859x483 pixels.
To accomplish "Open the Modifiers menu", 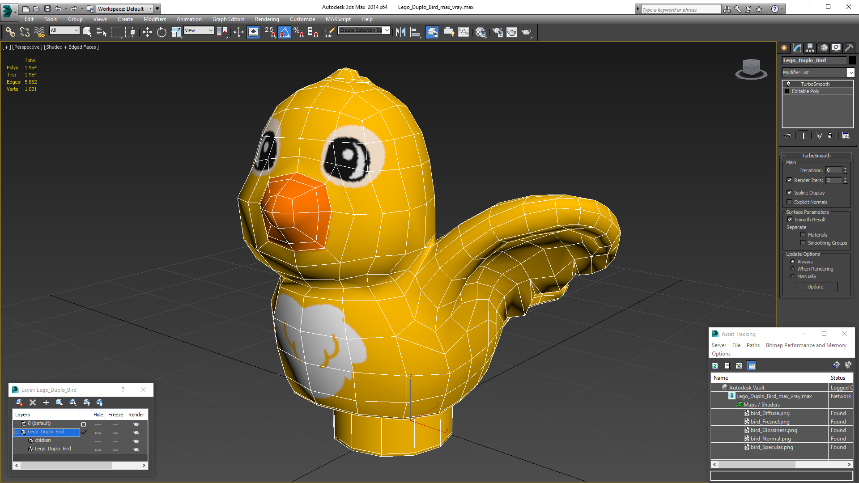I will (154, 19).
